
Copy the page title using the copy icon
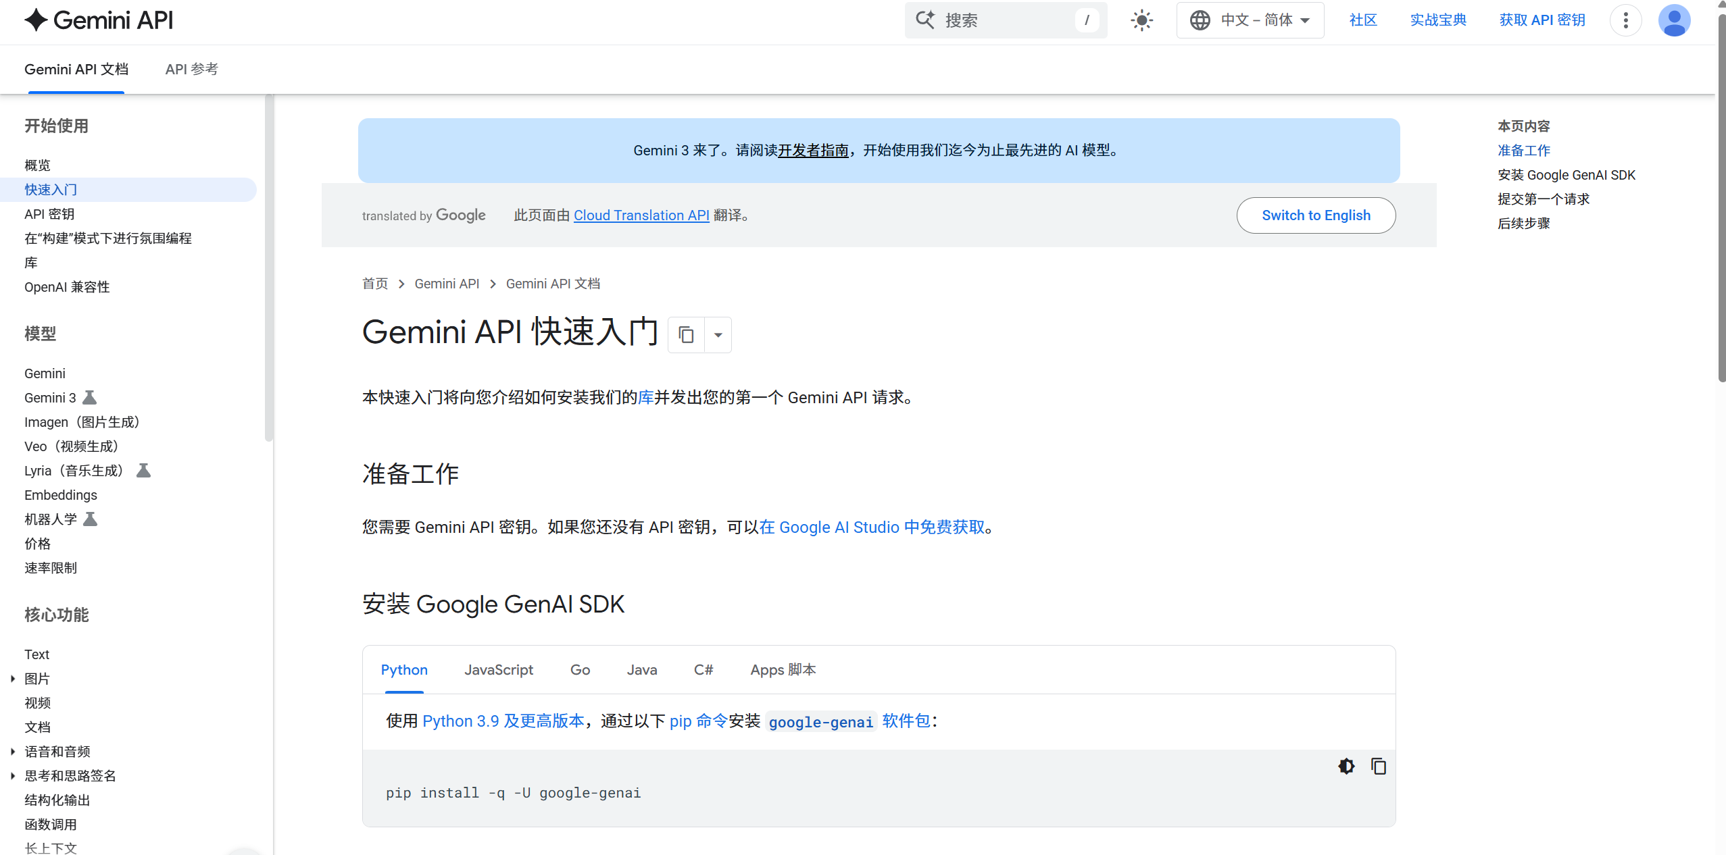point(685,334)
